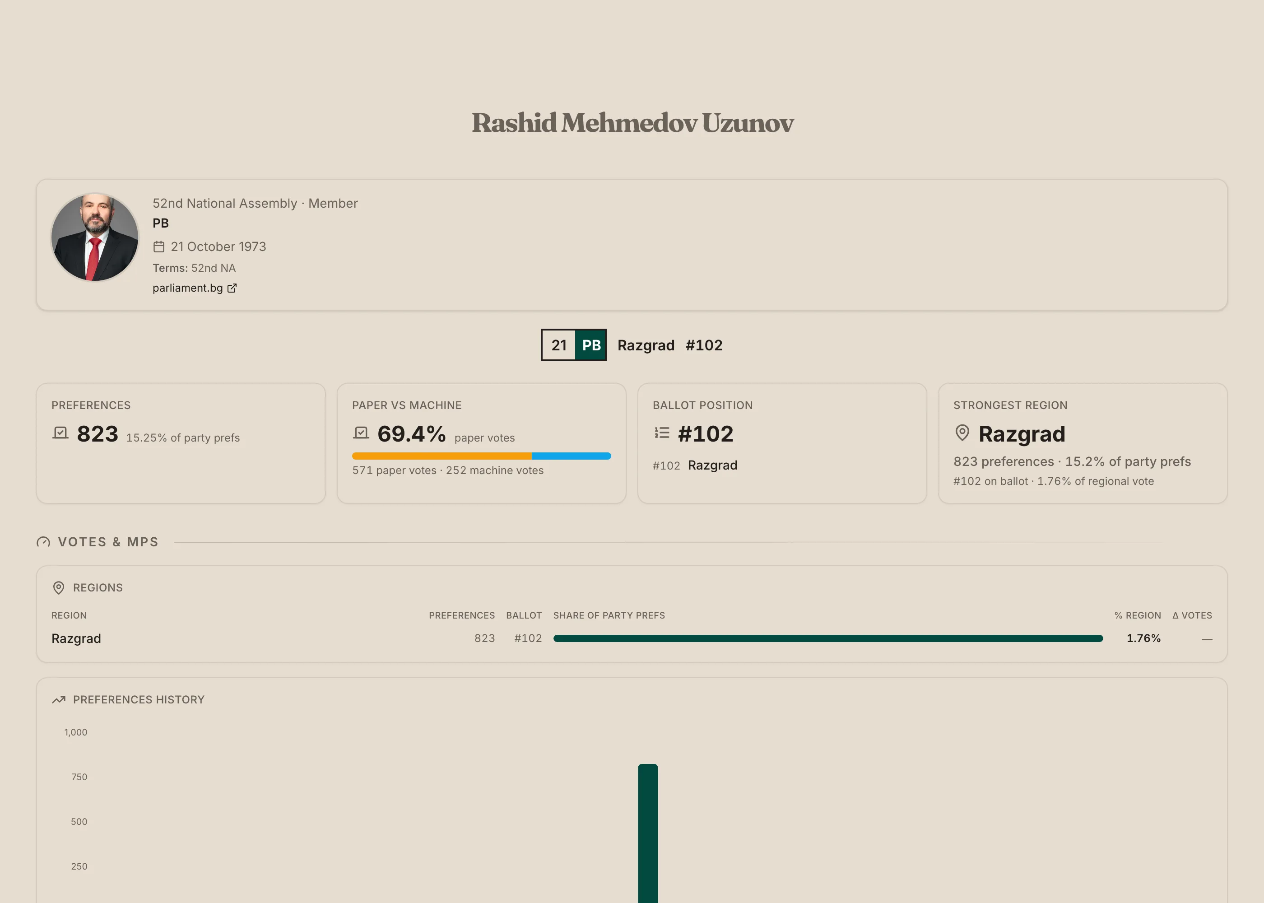
Task: Click the 571 paper votes · 252 machine votes text
Action: point(447,470)
